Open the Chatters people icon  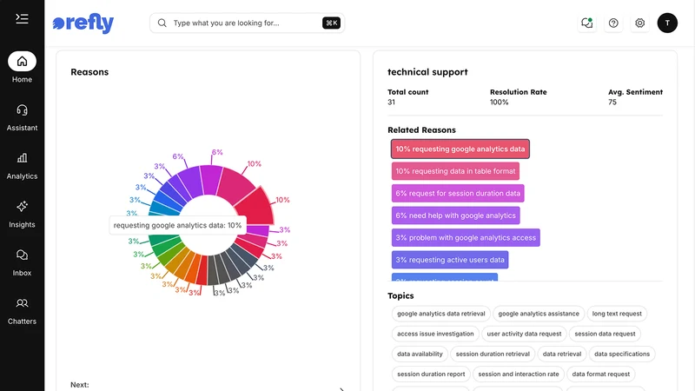click(x=22, y=303)
